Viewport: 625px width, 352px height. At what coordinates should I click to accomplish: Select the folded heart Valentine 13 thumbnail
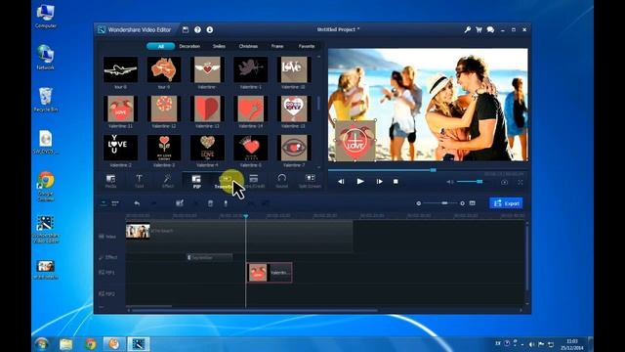[207, 109]
